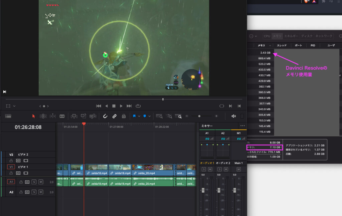Image resolution: width=342 pixels, height=216 pixels.
Task: Open the marker color dropdown arrow
Action: 149,116
